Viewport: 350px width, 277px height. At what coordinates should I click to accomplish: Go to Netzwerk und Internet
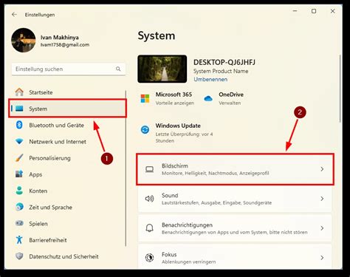click(x=58, y=142)
